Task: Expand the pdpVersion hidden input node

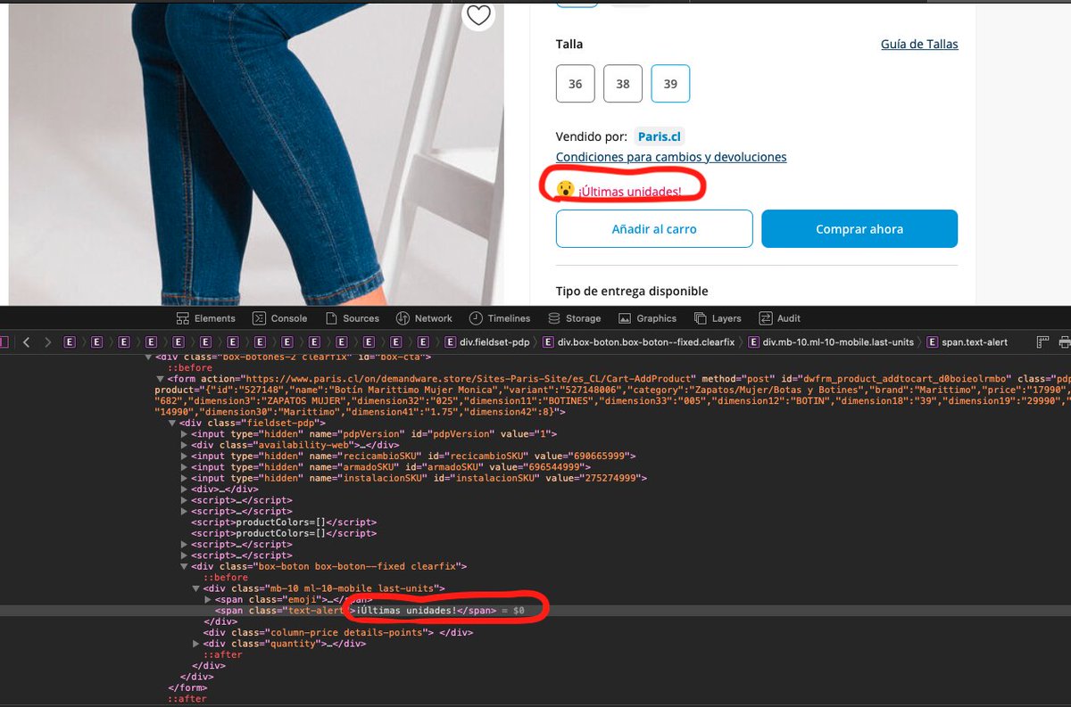Action: coord(184,434)
